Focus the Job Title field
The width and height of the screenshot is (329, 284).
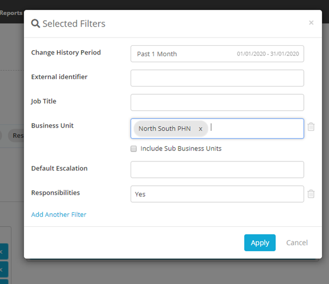tap(217, 102)
